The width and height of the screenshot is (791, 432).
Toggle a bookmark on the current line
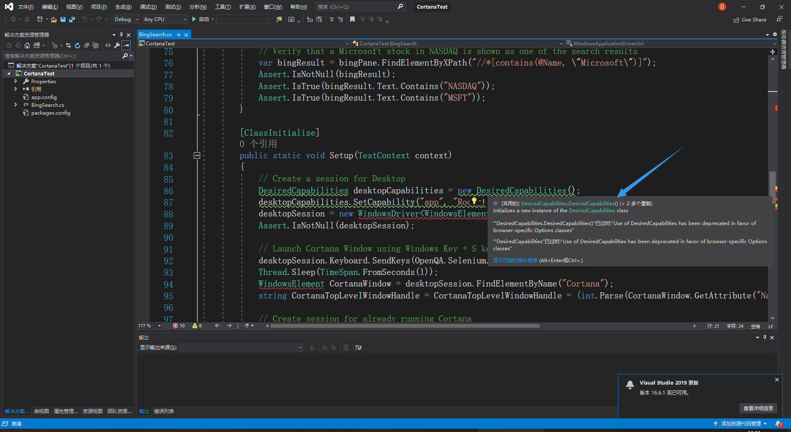352,19
